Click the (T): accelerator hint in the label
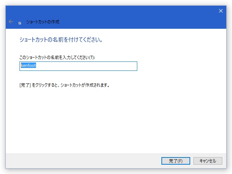 click(92, 57)
